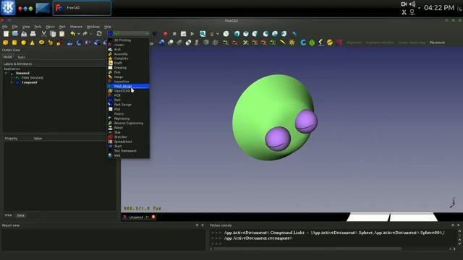Open the Windows menu
Viewport: 463px width, 260px height.
pos(93,27)
